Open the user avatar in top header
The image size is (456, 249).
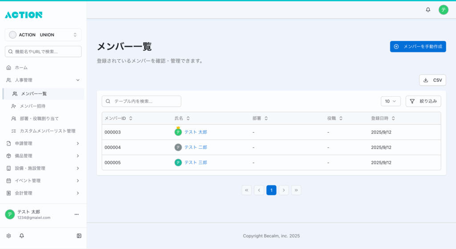point(443,10)
